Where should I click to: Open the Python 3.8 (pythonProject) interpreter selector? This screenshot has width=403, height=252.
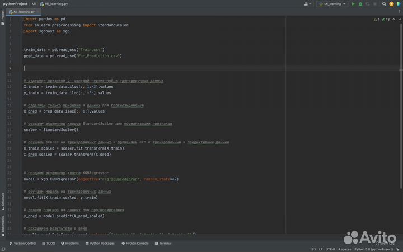point(373,249)
